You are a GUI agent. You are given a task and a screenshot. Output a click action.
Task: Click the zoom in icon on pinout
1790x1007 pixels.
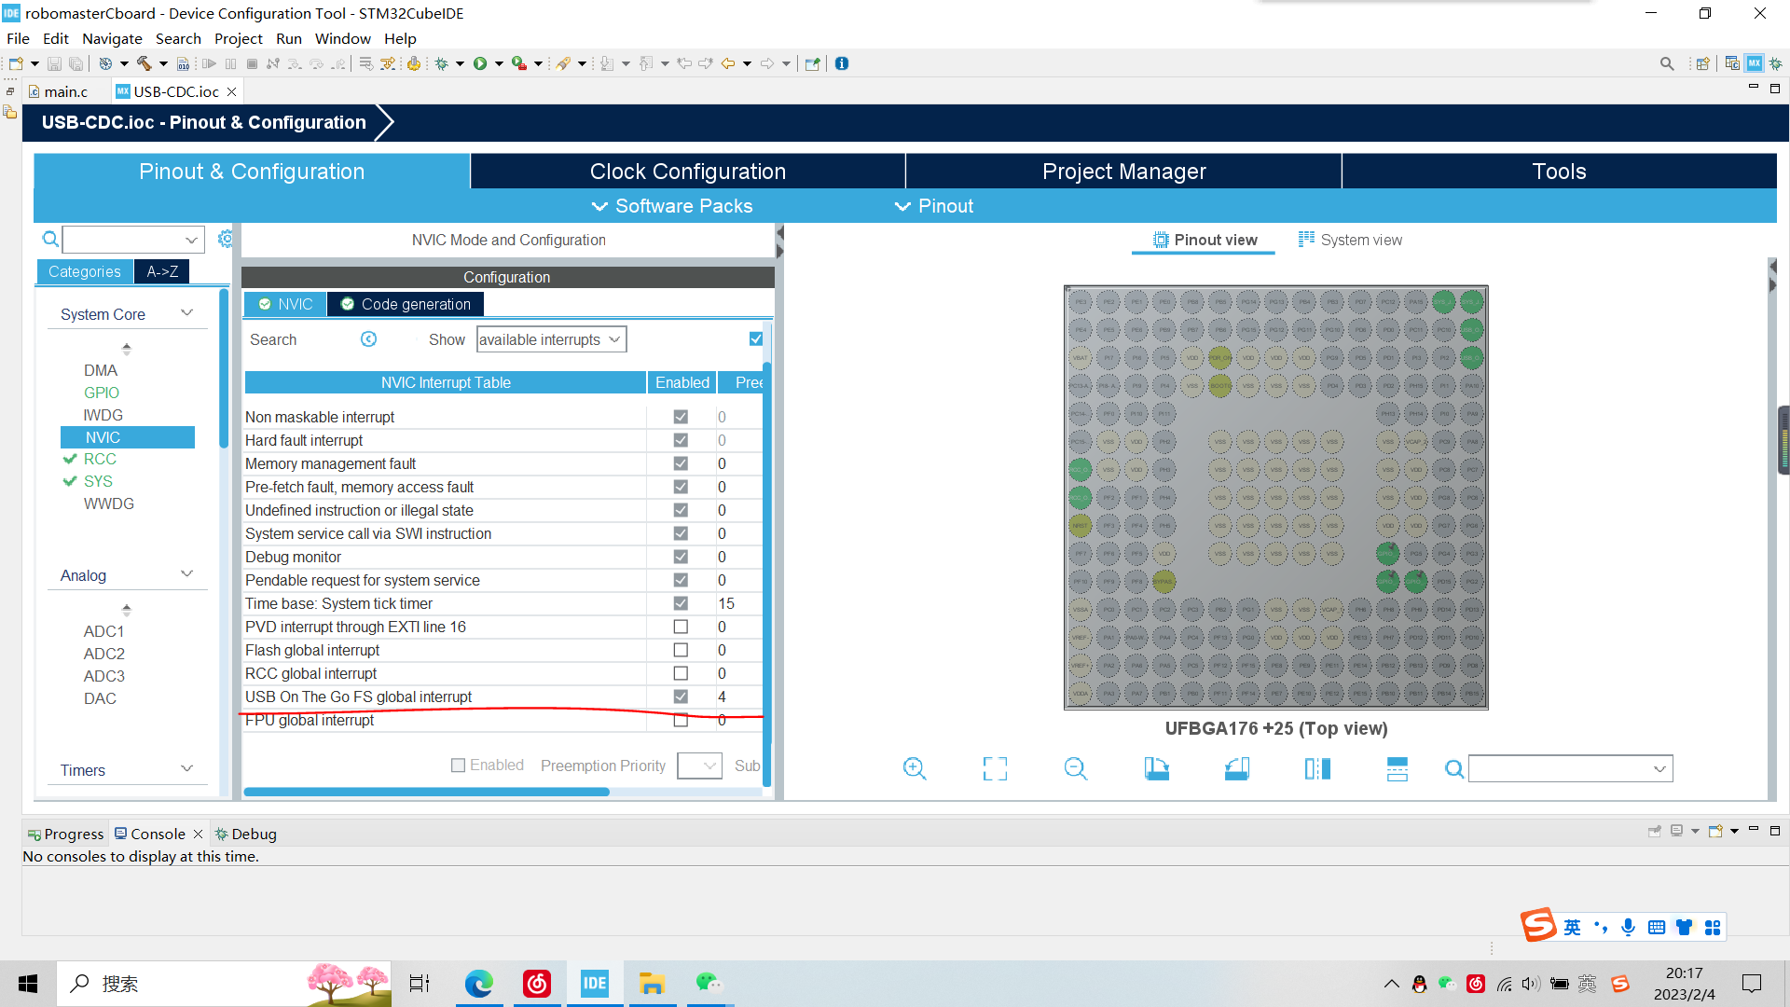[914, 766]
